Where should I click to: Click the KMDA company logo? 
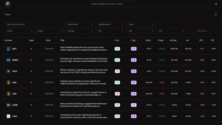pos(8,60)
